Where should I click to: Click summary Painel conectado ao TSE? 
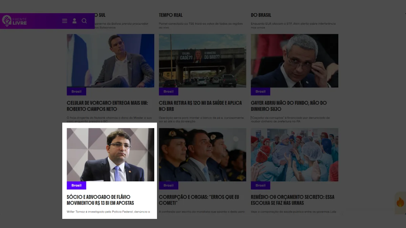[x=201, y=25]
